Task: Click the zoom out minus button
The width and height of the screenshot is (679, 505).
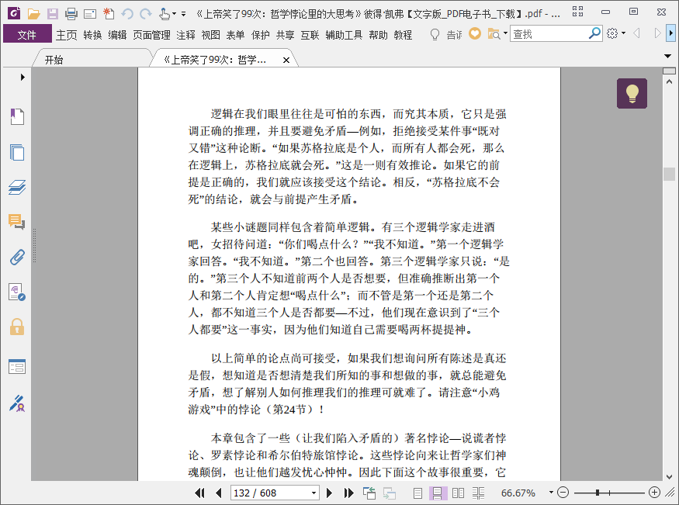Action: [x=563, y=493]
